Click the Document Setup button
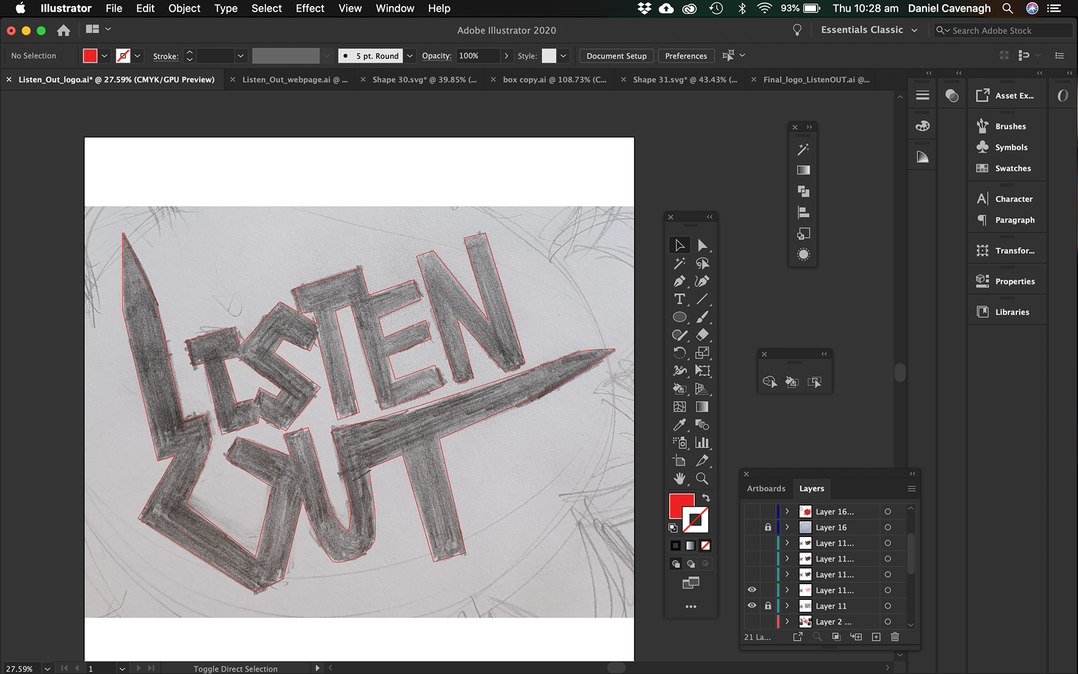Image resolution: width=1078 pixels, height=674 pixels. coord(616,56)
